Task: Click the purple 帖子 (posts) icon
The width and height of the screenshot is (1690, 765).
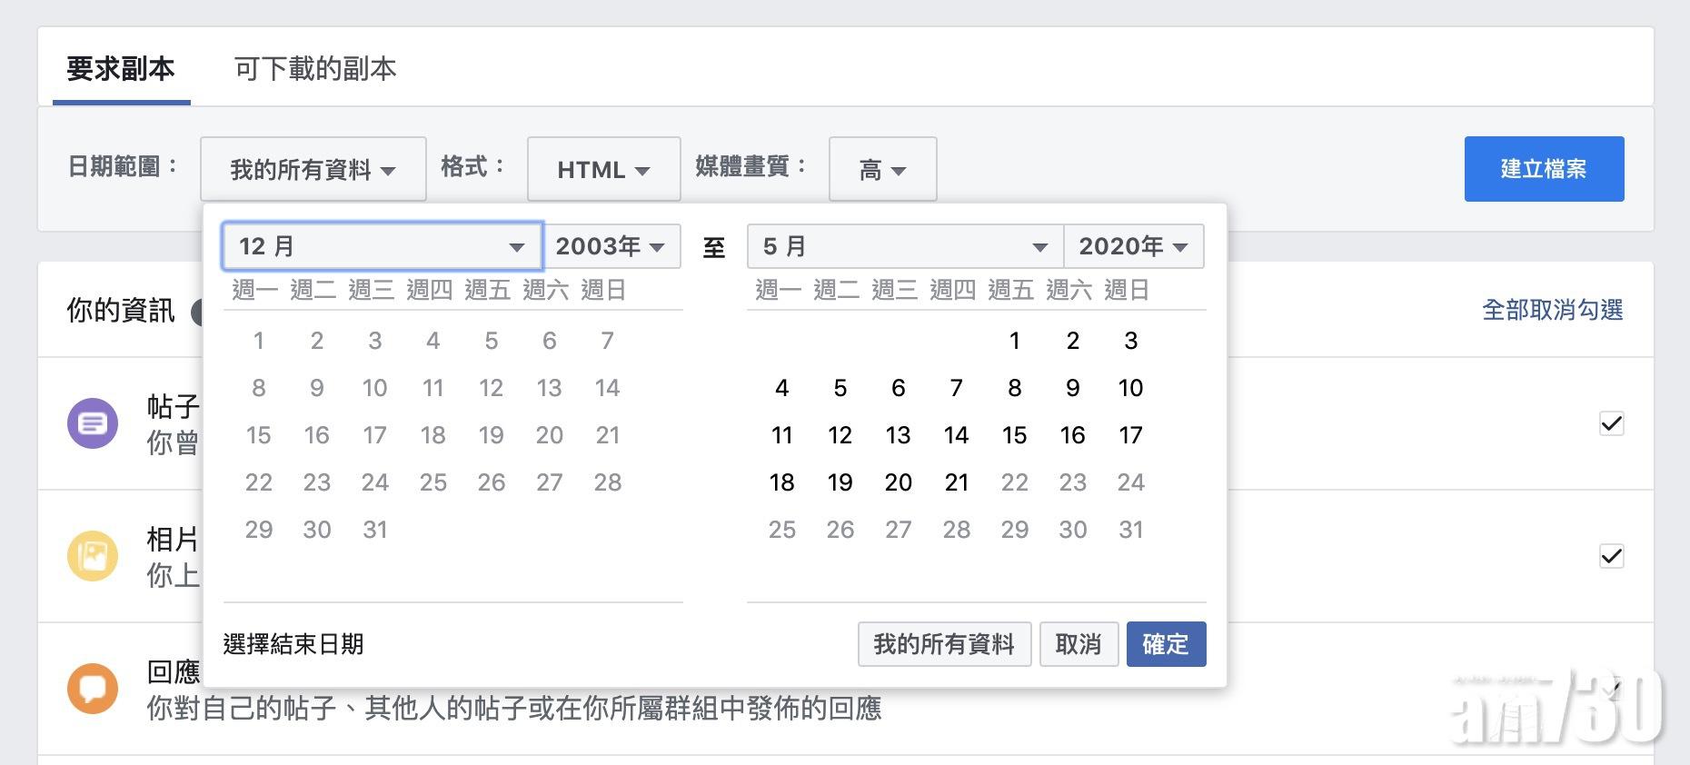Action: tap(93, 423)
